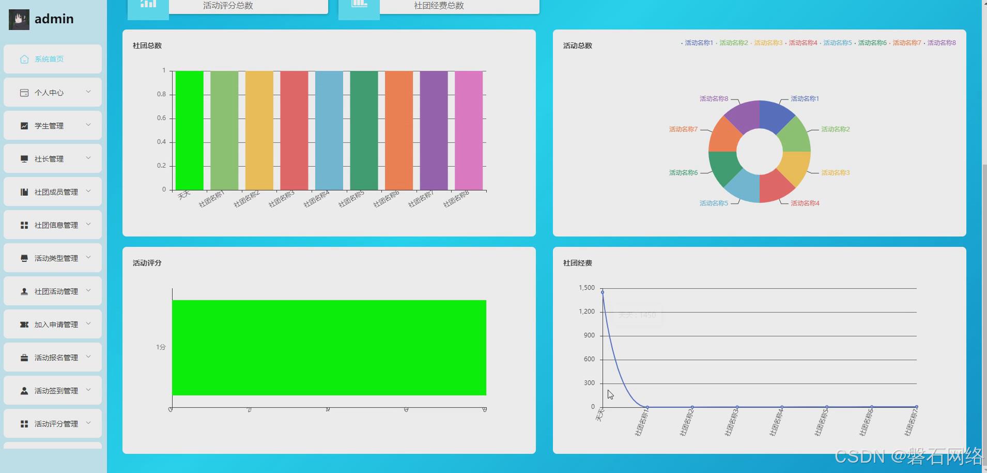The width and height of the screenshot is (987, 473).
Task: Expand 个人中心 chevron arrow
Action: [x=88, y=92]
